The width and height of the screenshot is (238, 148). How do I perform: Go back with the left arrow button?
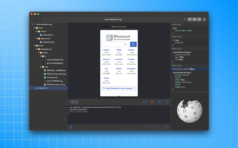(x=33, y=20)
